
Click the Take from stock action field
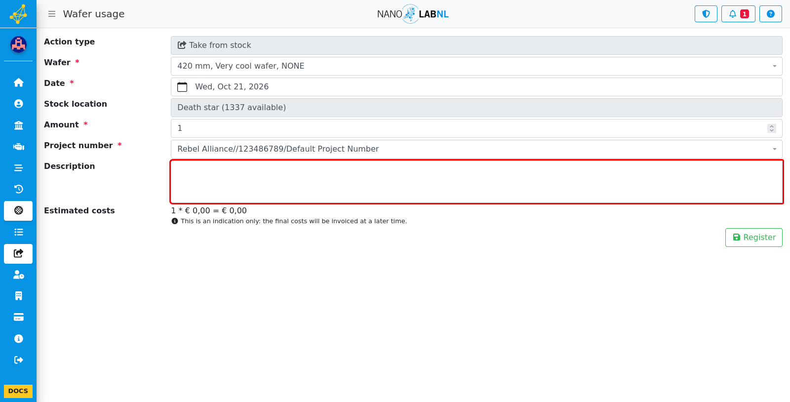pyautogui.click(x=476, y=45)
